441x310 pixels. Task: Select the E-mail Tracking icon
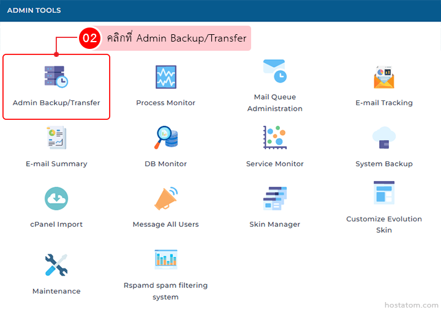[384, 77]
